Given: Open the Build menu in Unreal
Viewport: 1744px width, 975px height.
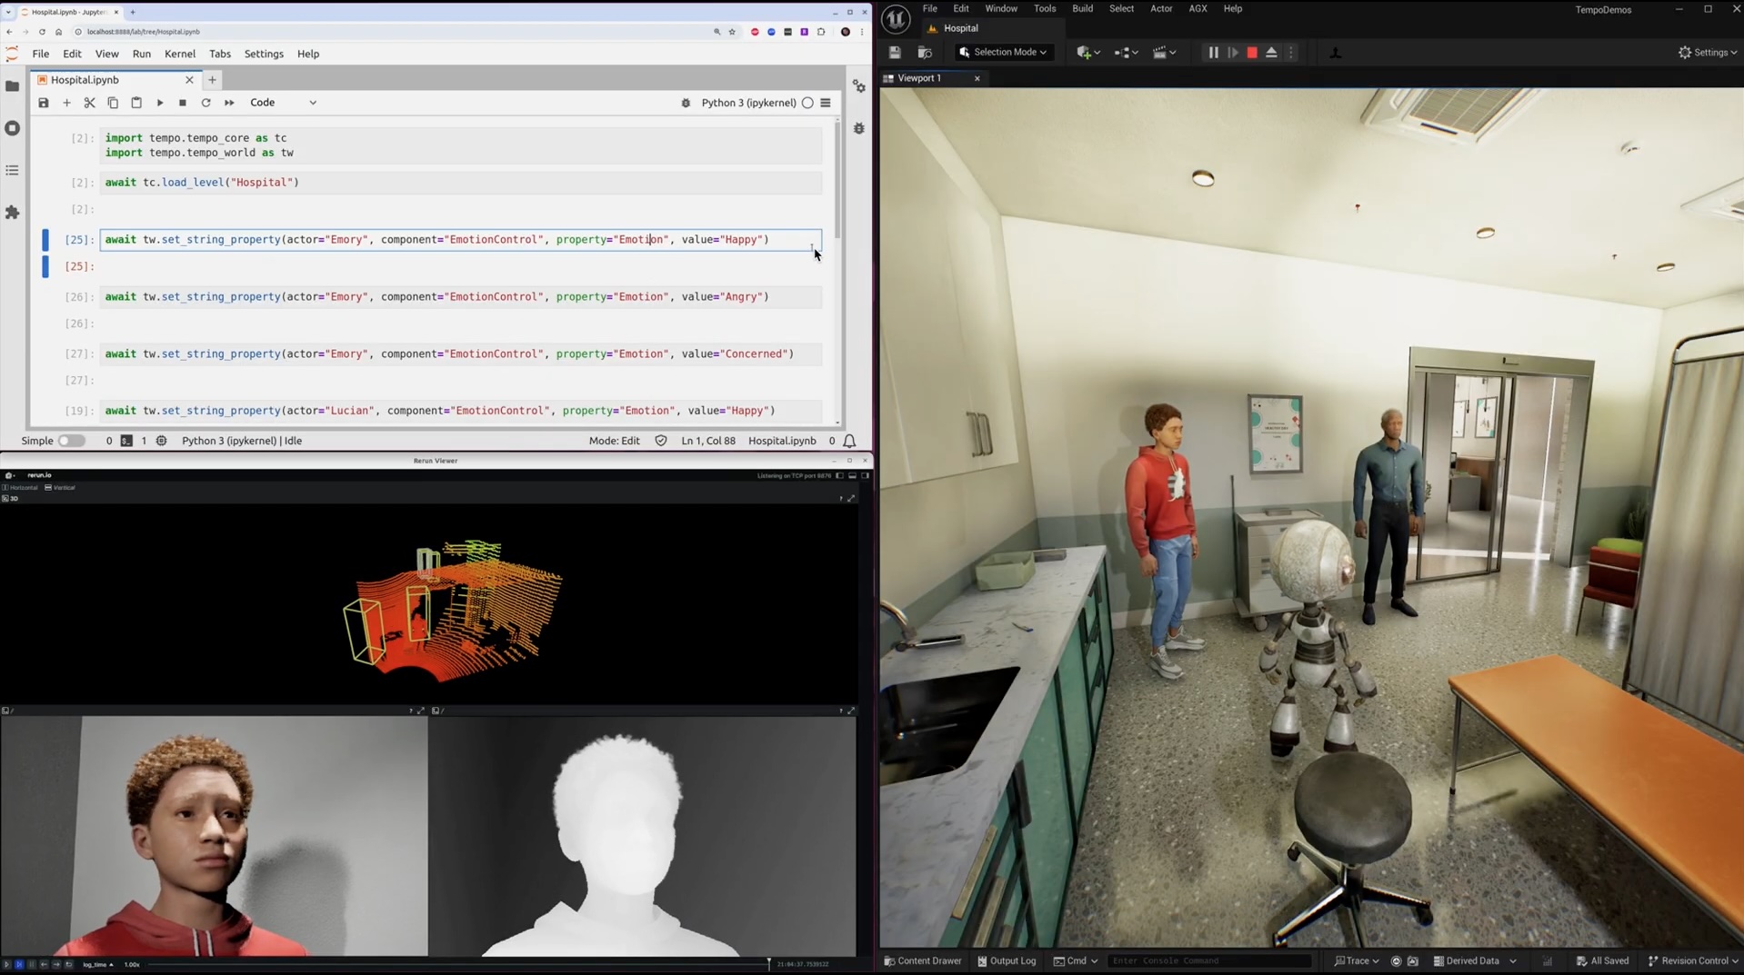Looking at the screenshot, I should pyautogui.click(x=1082, y=9).
